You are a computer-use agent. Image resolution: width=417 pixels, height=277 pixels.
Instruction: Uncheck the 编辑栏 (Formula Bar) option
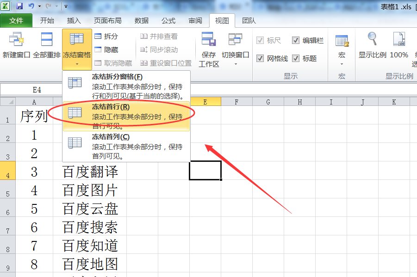pyautogui.click(x=296, y=40)
